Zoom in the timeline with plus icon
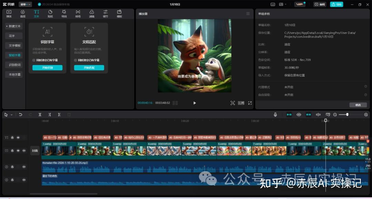Image resolution: width=372 pixels, height=199 pixels. tap(366, 114)
